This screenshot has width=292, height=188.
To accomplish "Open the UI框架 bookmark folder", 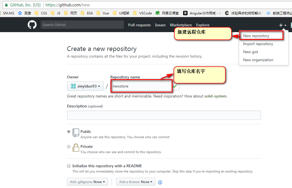I will point(121,13).
